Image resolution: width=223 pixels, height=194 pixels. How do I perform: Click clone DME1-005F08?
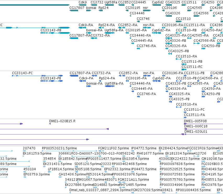(x=195, y=121)
